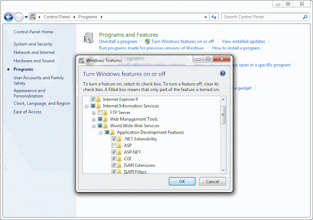The height and width of the screenshot is (220, 313).
Task: Click OK in Windows Features dialog
Action: pyautogui.click(x=182, y=181)
